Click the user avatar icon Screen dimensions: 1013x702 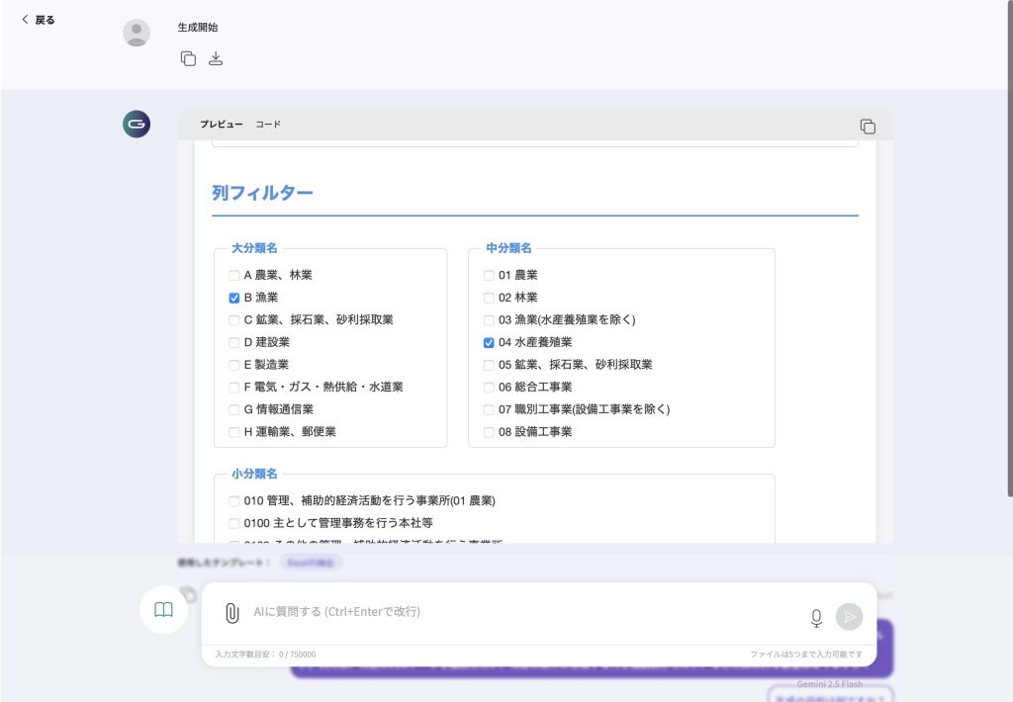click(x=137, y=33)
